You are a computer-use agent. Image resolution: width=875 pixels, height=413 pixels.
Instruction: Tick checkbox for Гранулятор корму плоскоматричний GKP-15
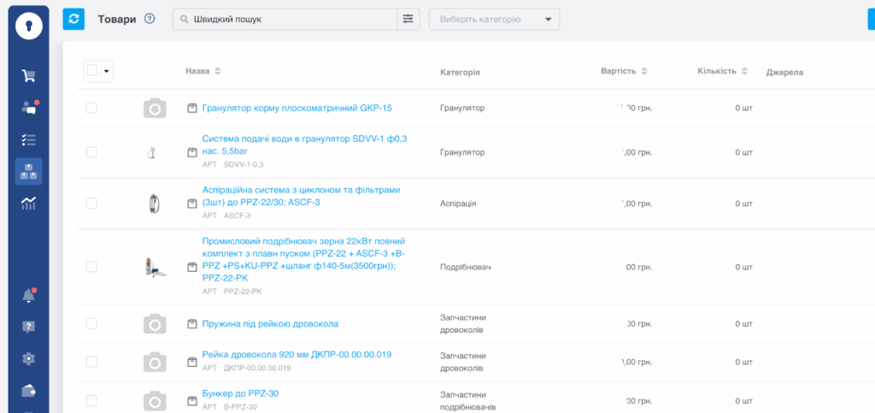click(x=91, y=108)
